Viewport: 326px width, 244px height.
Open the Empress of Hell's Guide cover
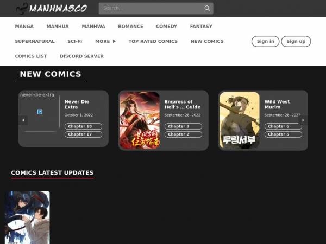click(140, 120)
